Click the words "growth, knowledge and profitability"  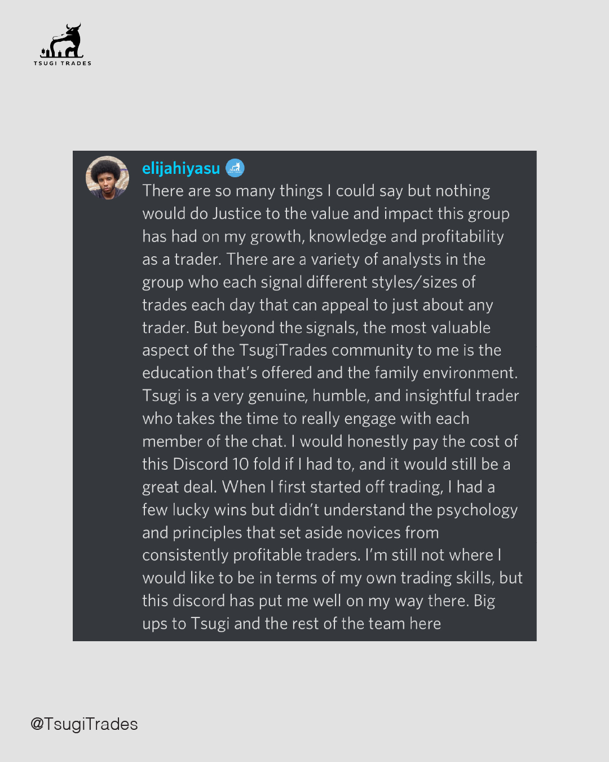(x=377, y=237)
